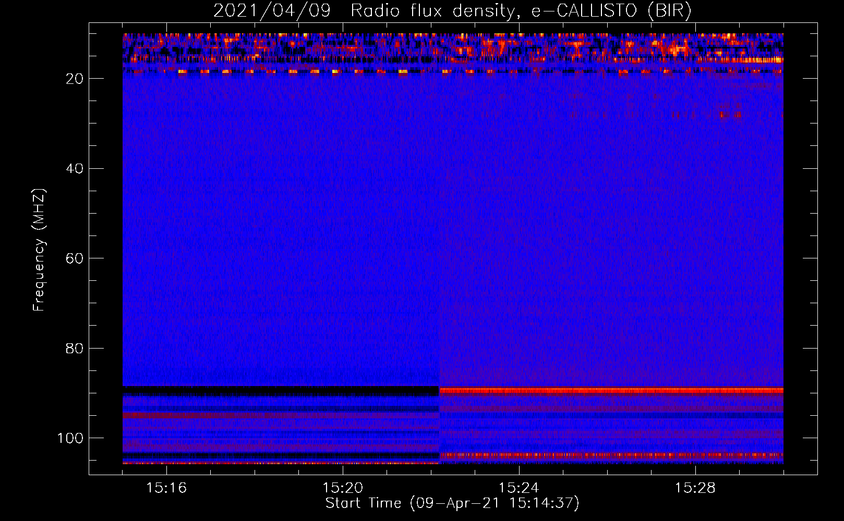
Task: Click the 80 frequency axis label
Action: (75, 348)
